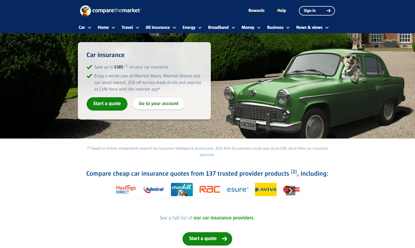Start a quote from hero card

[107, 104]
